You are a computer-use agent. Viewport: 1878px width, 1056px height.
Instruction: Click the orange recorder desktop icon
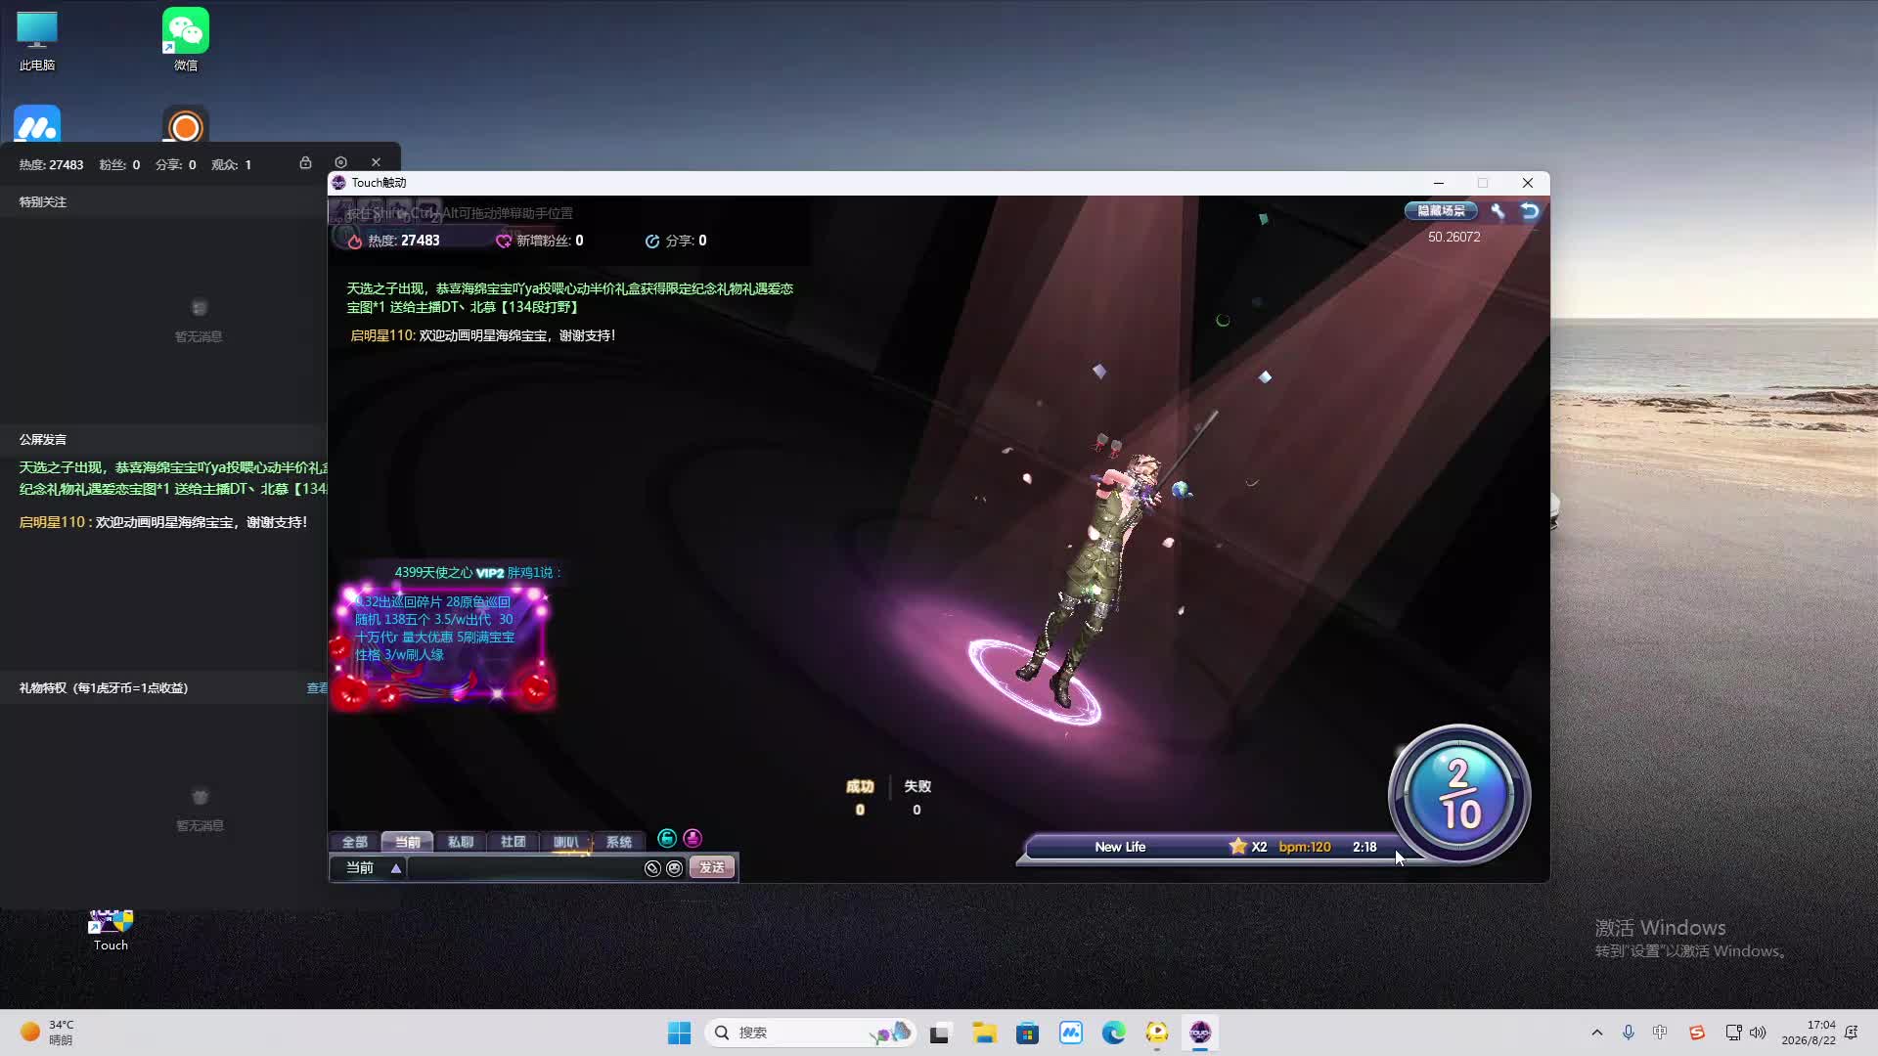coord(186,124)
